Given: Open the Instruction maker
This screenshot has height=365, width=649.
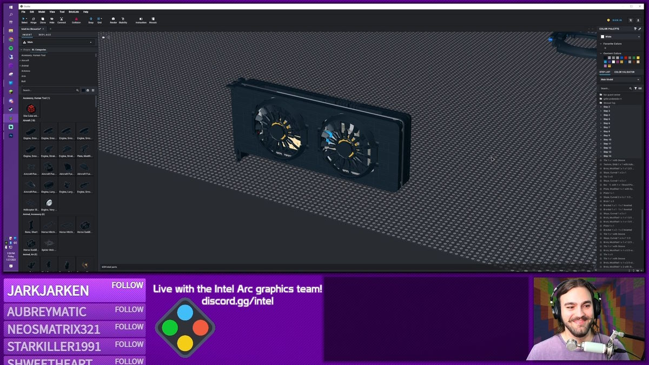Looking at the screenshot, I should click(141, 20).
